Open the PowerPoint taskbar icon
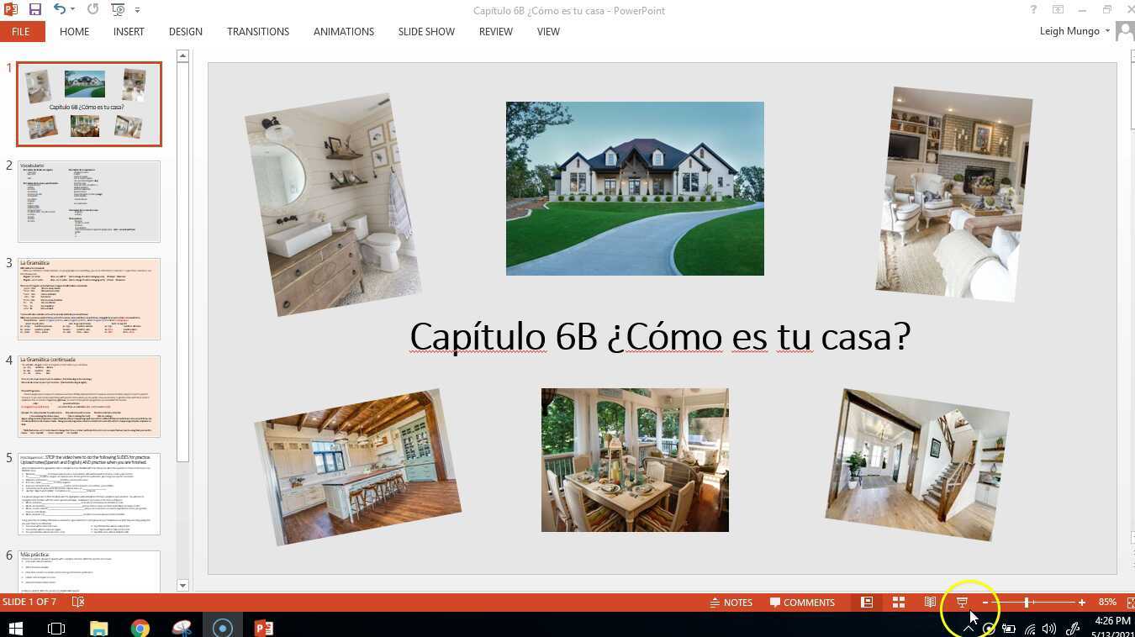The image size is (1135, 637). tap(263, 628)
